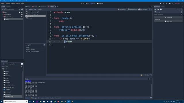The width and height of the screenshot is (184, 103).
Task: Stop the running scene
Action: tap(166, 3)
